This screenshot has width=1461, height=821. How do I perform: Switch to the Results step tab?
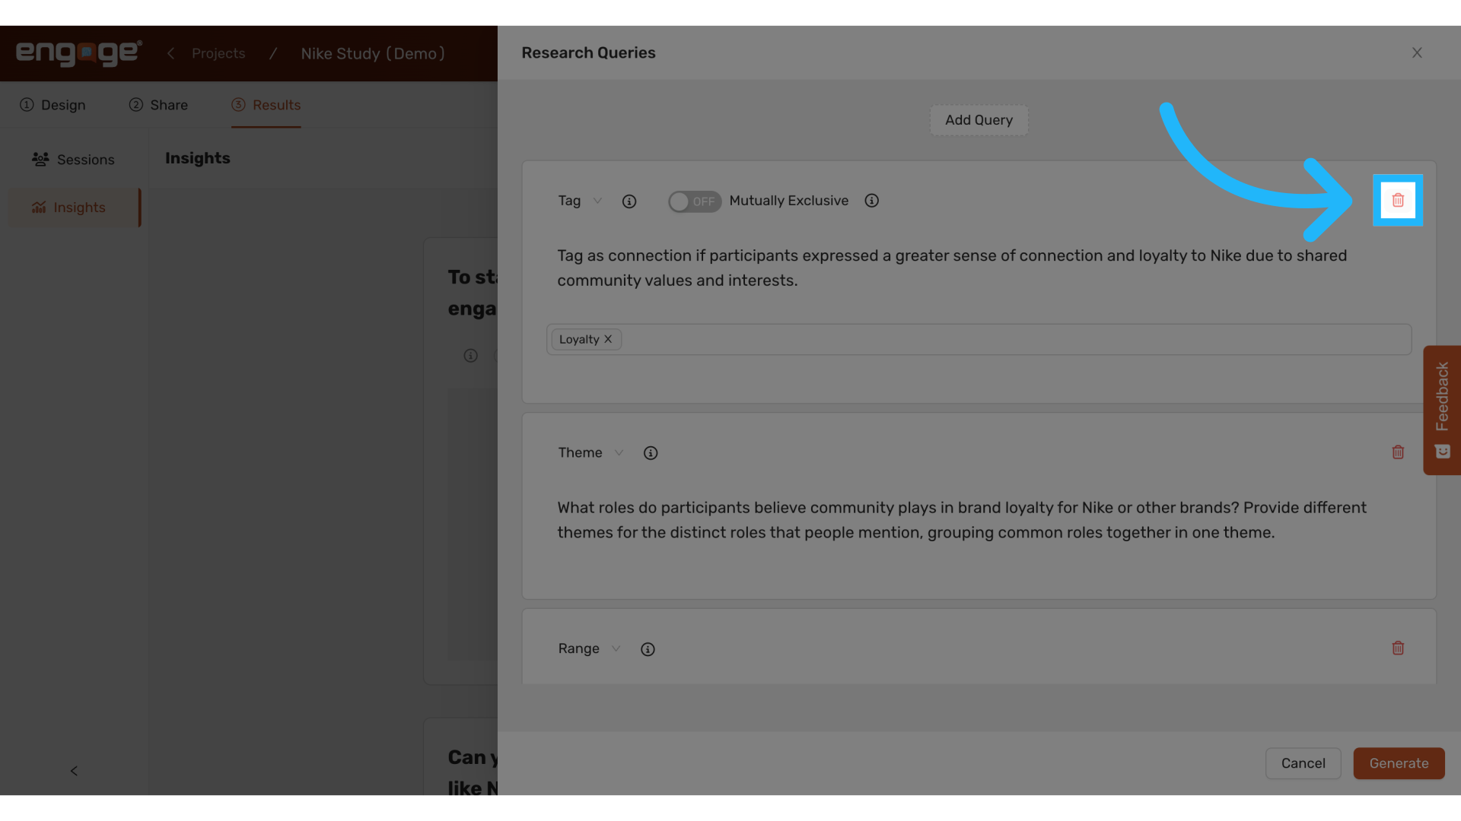(x=266, y=105)
